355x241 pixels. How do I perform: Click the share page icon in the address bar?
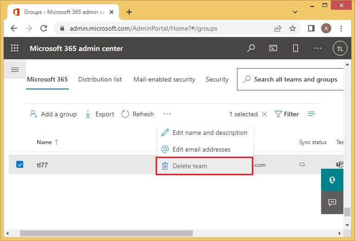coord(278,28)
